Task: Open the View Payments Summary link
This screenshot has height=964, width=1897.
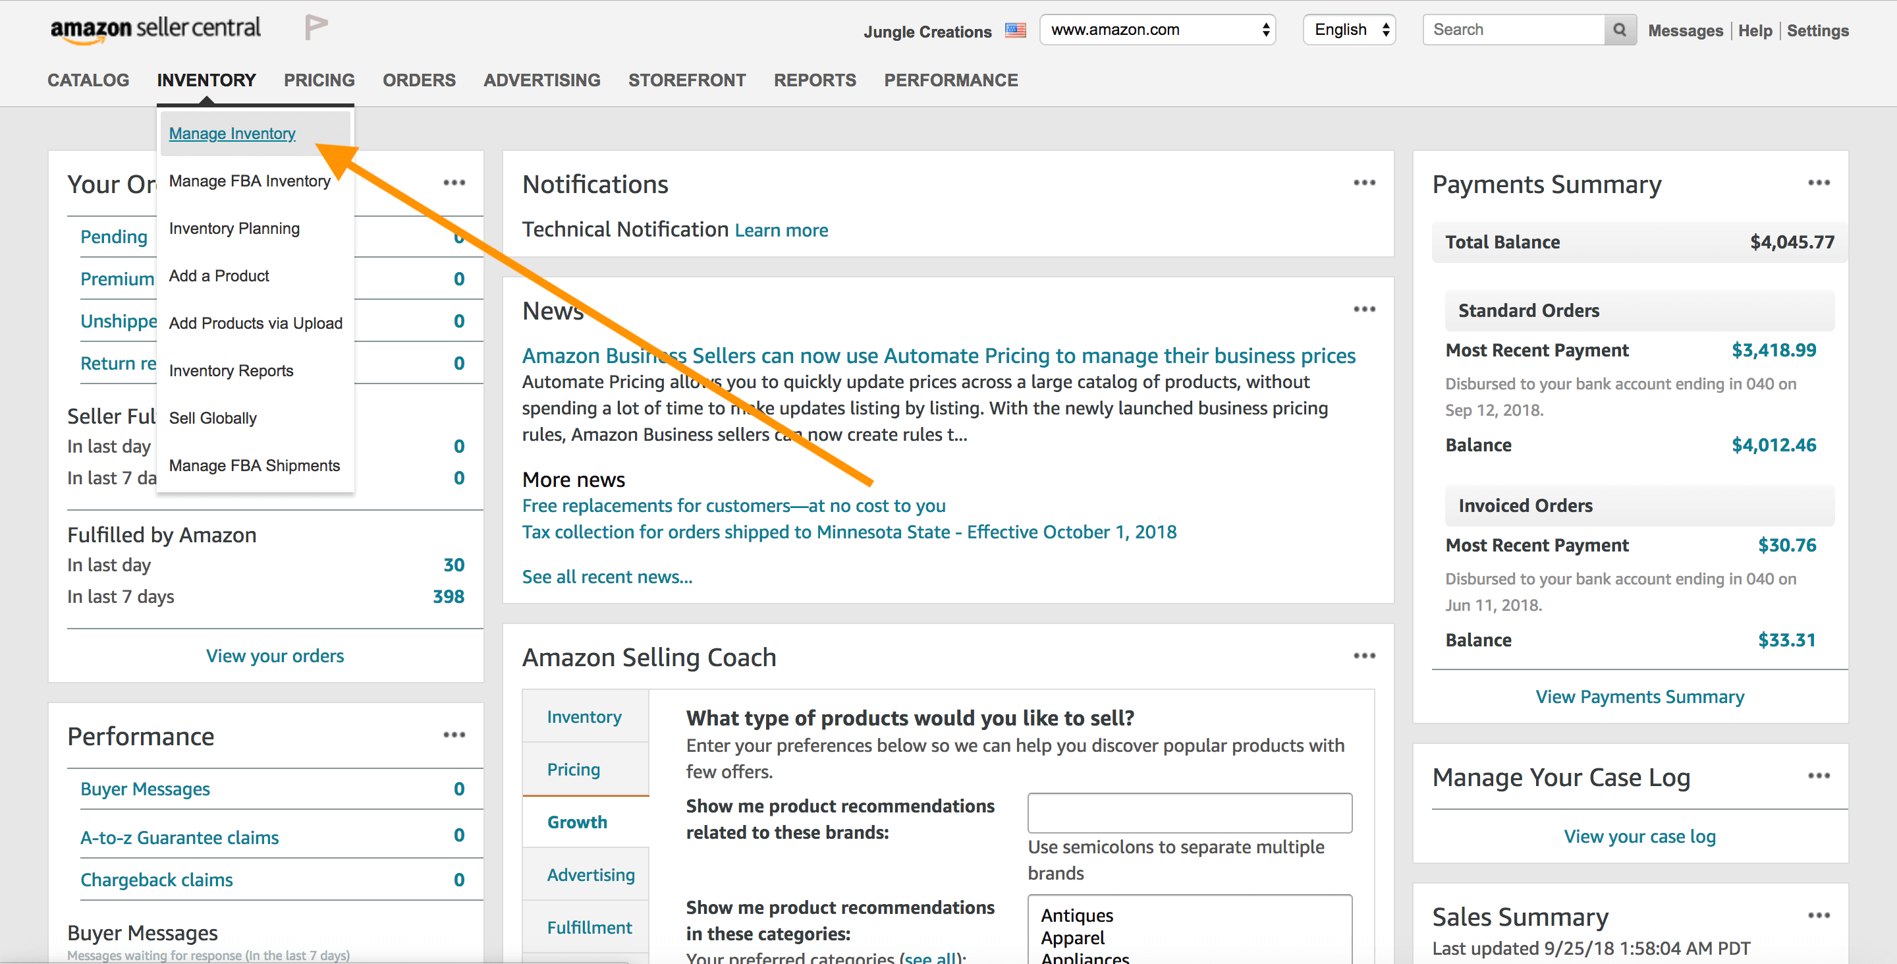Action: pos(1639,696)
